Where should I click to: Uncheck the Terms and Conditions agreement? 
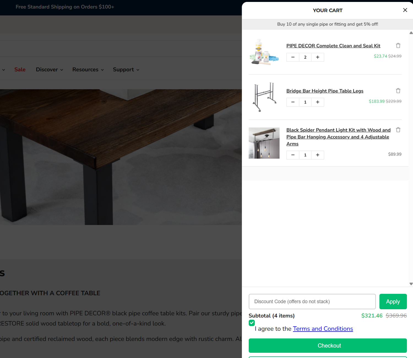click(x=251, y=323)
